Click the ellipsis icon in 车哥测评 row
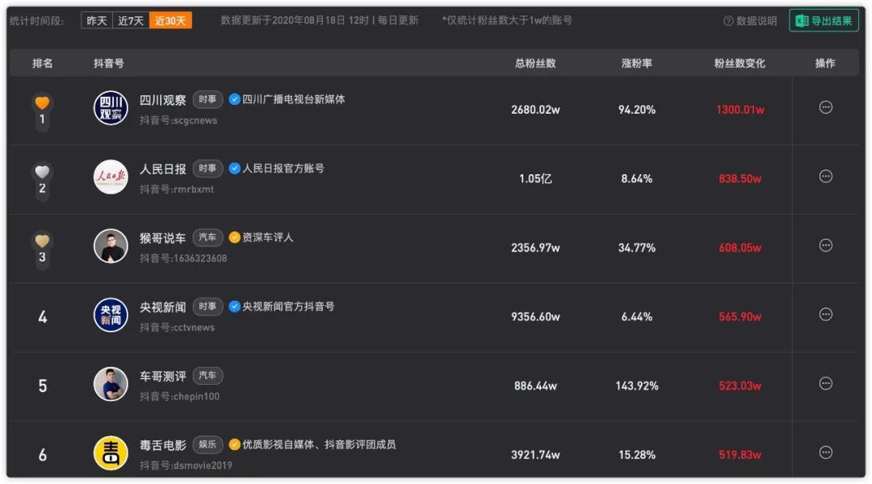Viewport: 872px width, 484px height. click(x=825, y=383)
